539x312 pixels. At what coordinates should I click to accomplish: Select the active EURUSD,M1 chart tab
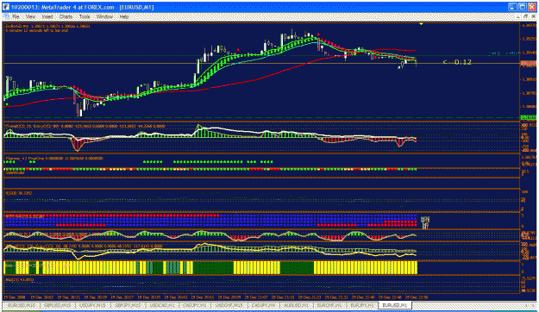(395, 305)
